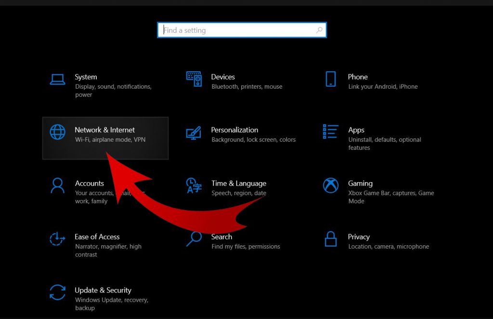The height and width of the screenshot is (319, 493).
Task: Click the Search magnifier category icon
Action: click(194, 239)
